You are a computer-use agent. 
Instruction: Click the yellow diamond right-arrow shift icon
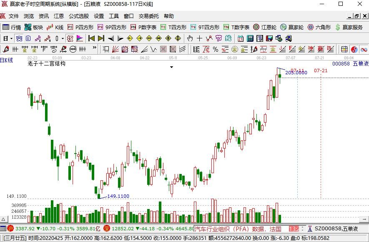(x=139, y=38)
